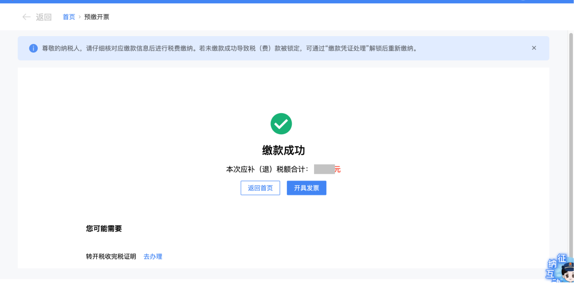
Task: Click the 返回首页 button
Action: pos(260,188)
